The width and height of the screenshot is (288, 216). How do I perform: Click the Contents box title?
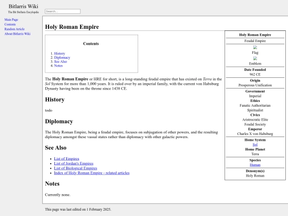click(x=91, y=44)
